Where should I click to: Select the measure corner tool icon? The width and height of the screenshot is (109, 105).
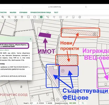48,17
